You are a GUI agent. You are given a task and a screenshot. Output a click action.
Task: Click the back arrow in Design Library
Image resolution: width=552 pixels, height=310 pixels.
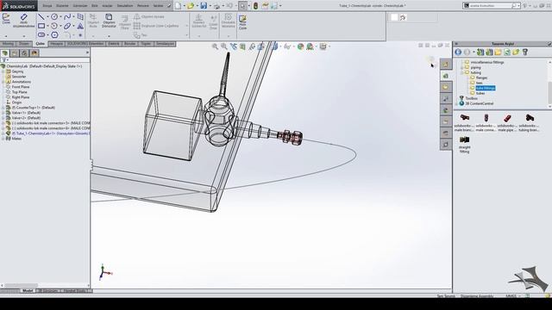pos(458,52)
